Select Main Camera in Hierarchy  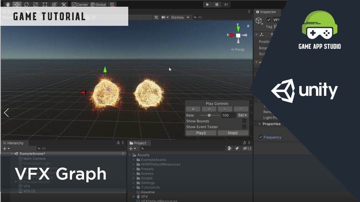pyautogui.click(x=34, y=159)
